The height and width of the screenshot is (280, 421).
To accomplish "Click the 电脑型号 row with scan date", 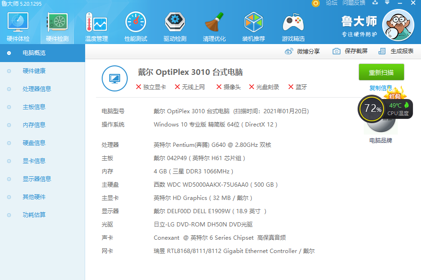I will click(205, 111).
